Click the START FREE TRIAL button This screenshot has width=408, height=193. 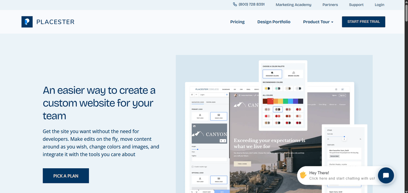tap(363, 22)
